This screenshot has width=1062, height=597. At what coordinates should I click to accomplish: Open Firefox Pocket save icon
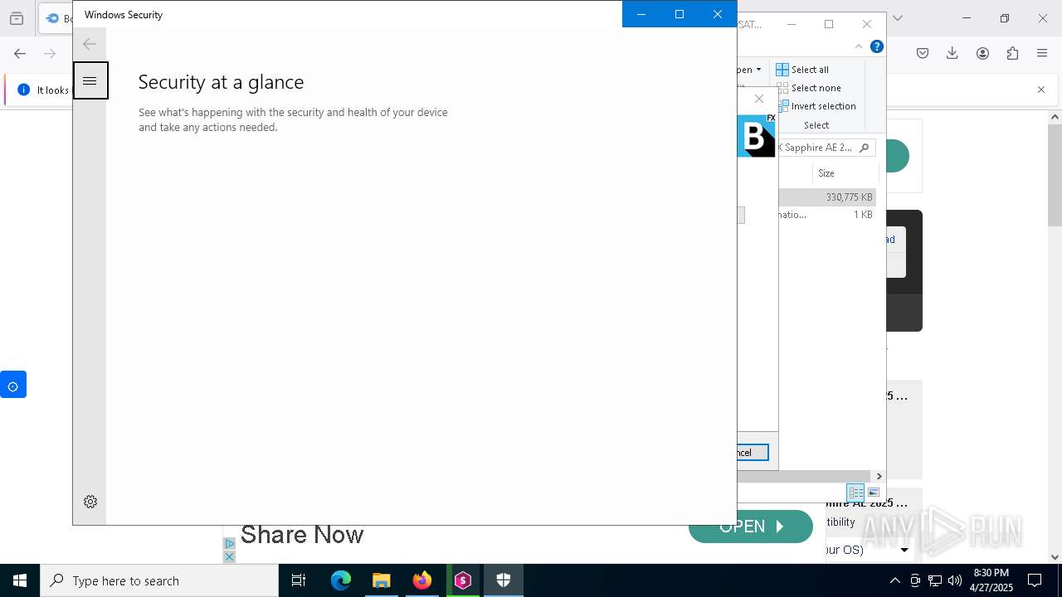tap(923, 53)
